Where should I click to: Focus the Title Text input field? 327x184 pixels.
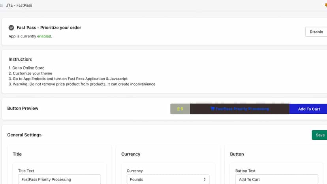click(x=59, y=179)
